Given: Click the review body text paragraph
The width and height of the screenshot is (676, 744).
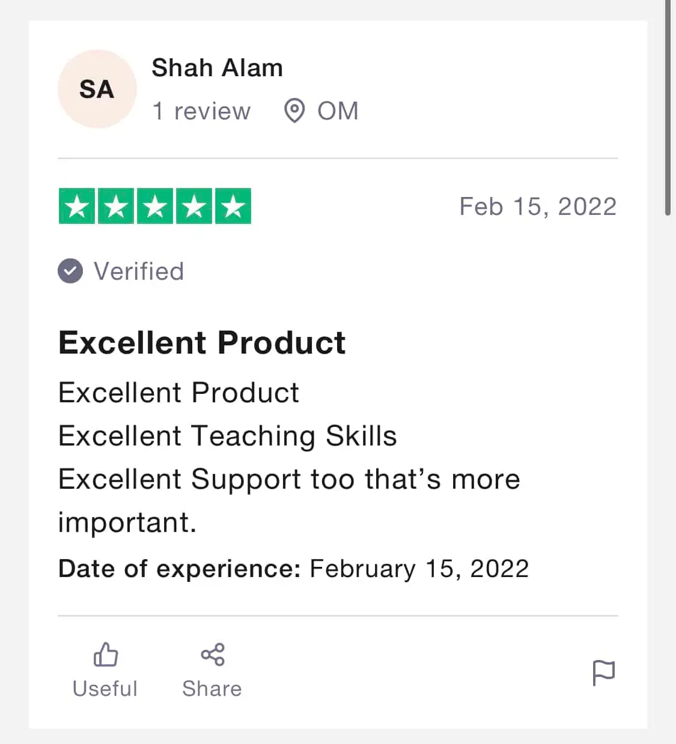Looking at the screenshot, I should click(289, 458).
